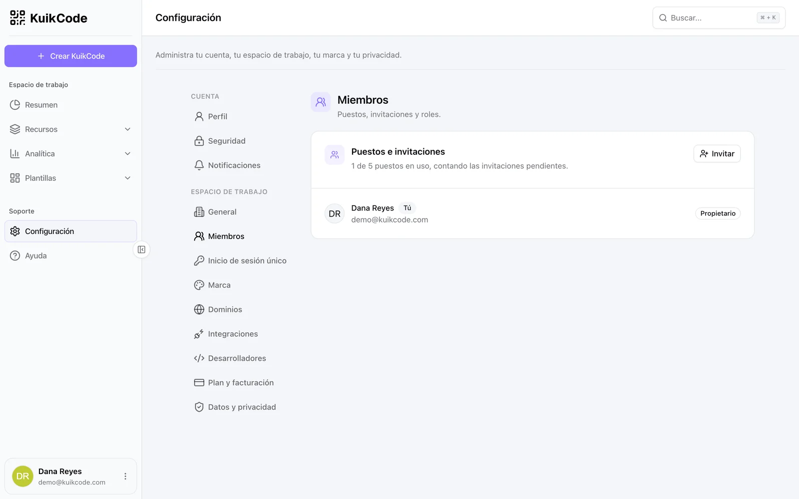Viewport: 799px width, 499px height.
Task: Open the user menu three-dots icon
Action: click(x=125, y=477)
